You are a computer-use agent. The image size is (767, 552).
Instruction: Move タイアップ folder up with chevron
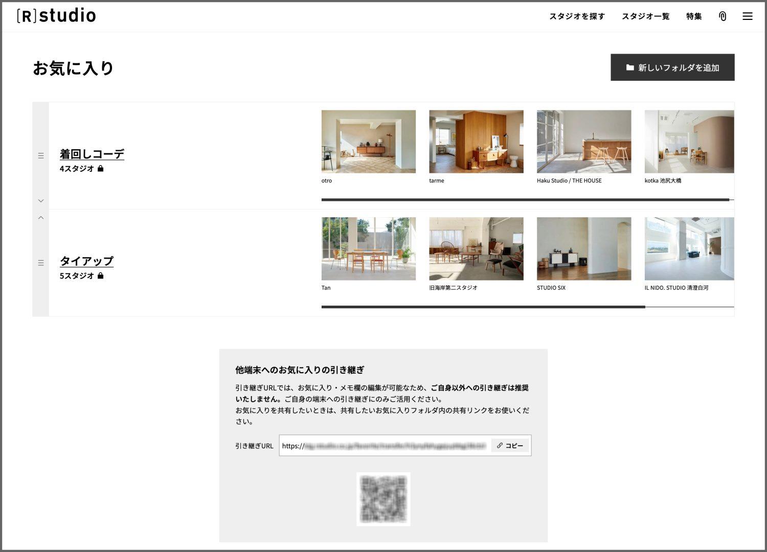coord(41,218)
